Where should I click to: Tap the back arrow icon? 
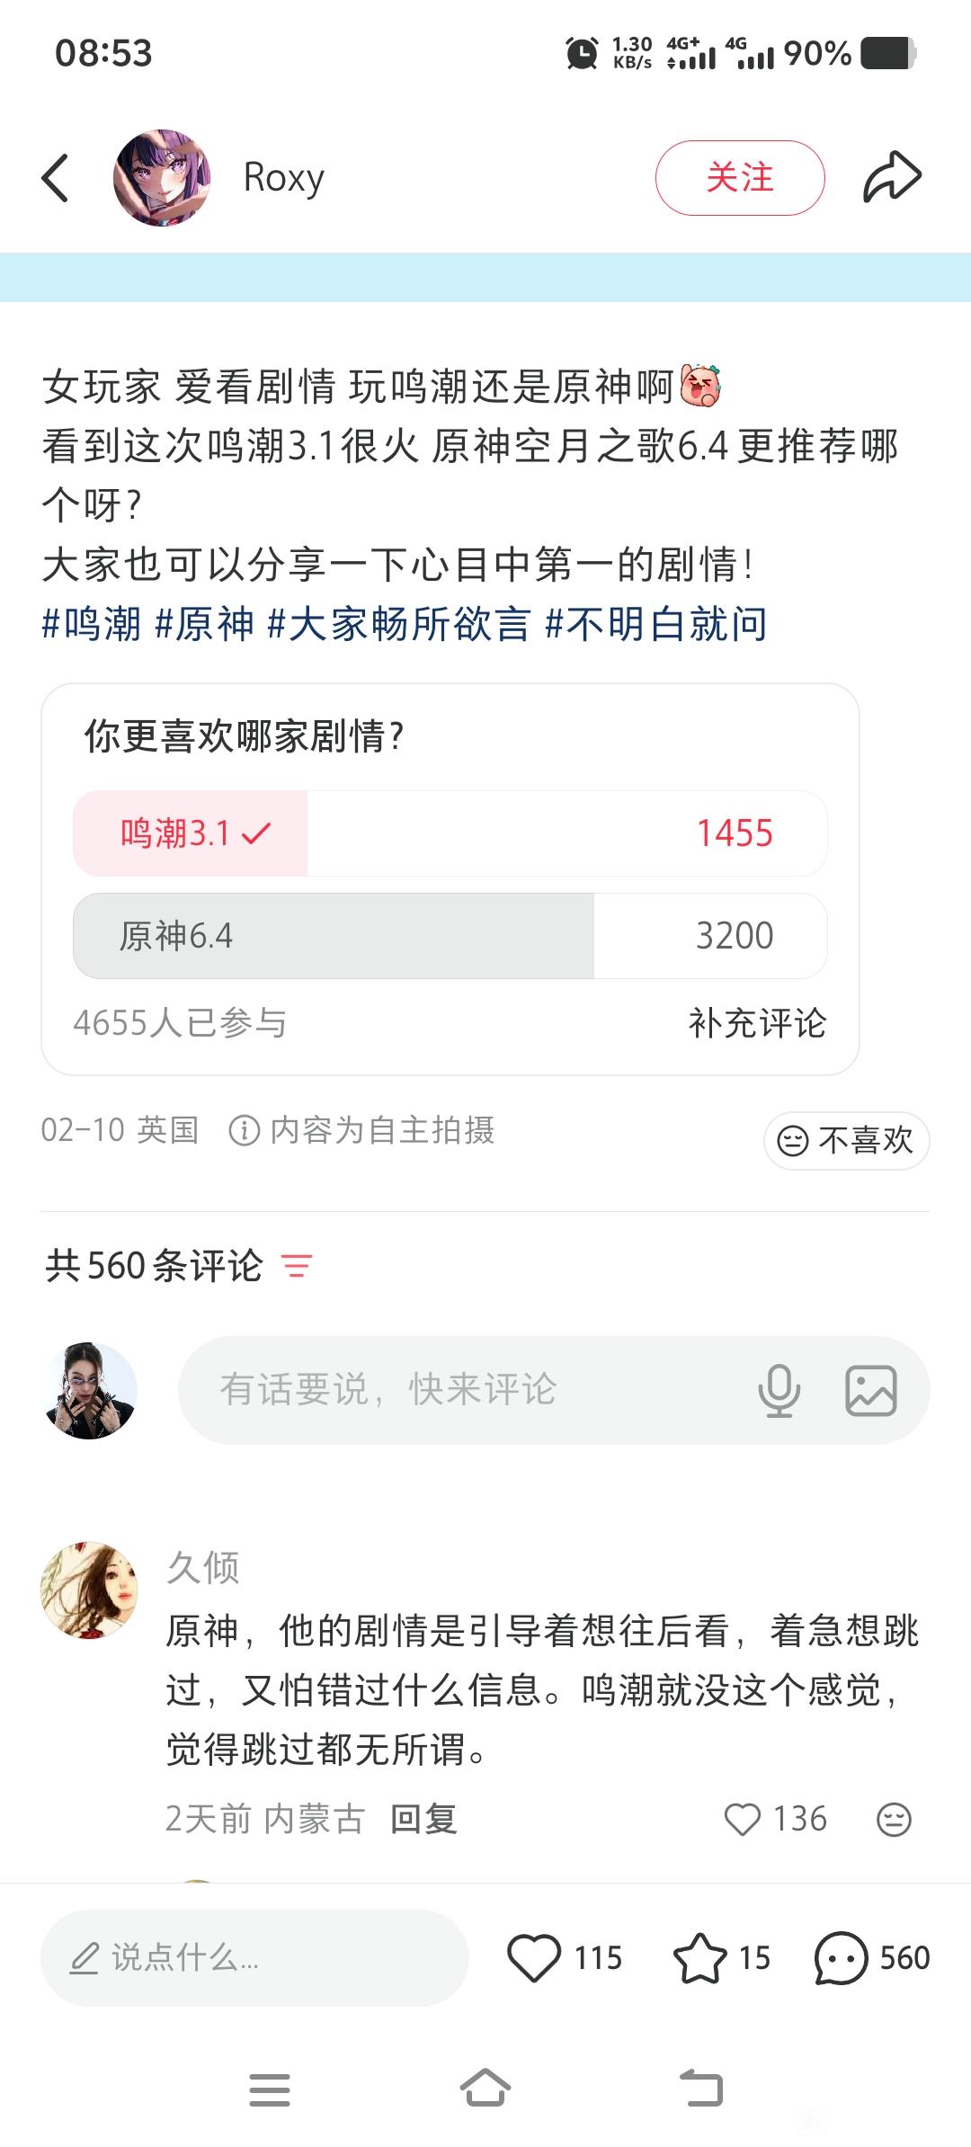(56, 178)
